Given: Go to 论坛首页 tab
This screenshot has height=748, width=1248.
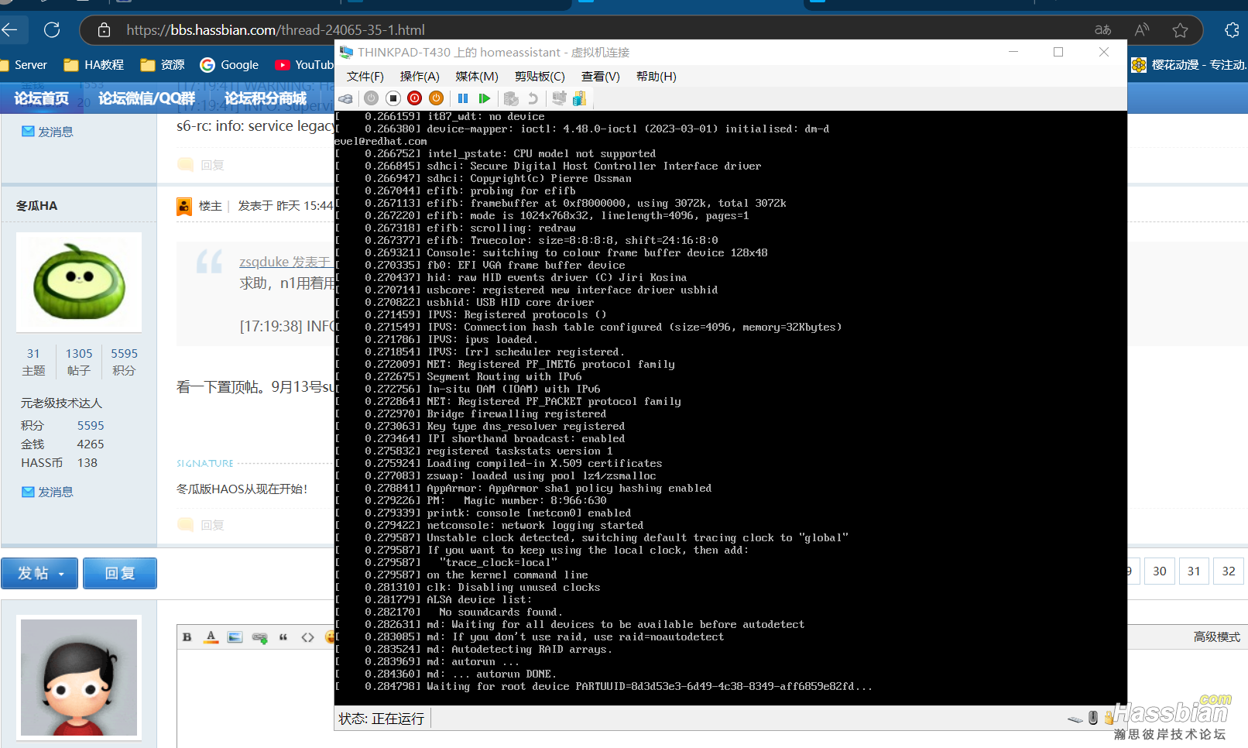Looking at the screenshot, I should (x=41, y=98).
